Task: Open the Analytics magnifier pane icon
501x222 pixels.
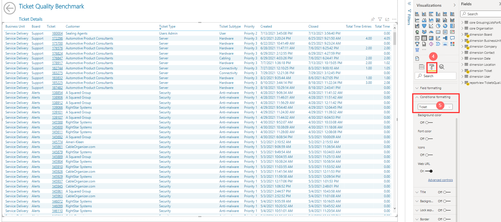Action: click(x=442, y=67)
